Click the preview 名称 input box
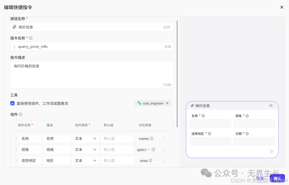Screen dimensions: 289x185 pyautogui.click(x=210, y=123)
